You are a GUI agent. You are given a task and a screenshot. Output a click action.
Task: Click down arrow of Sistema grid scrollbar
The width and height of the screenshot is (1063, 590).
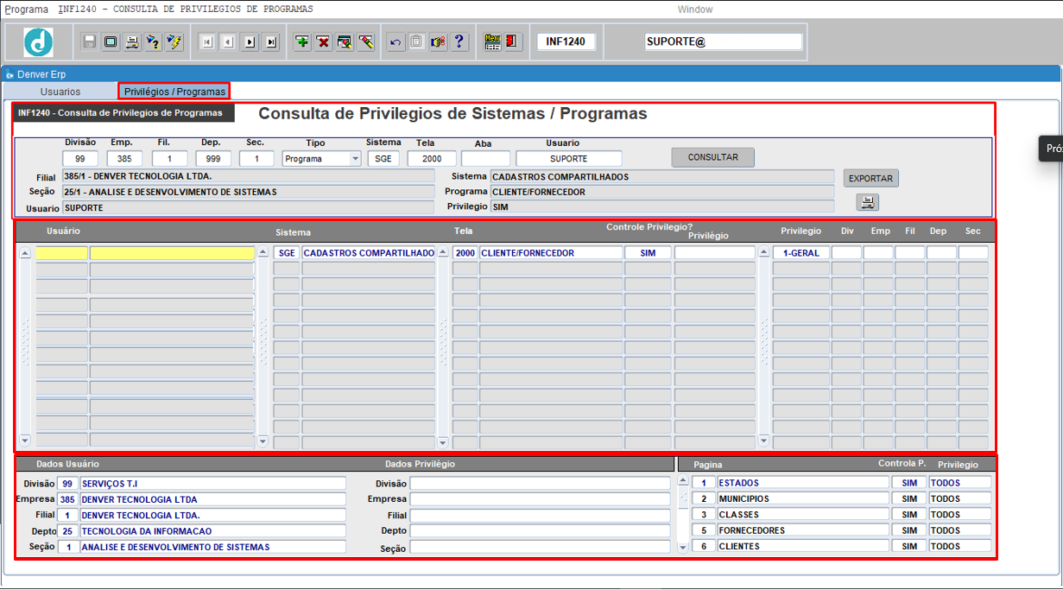coord(263,441)
